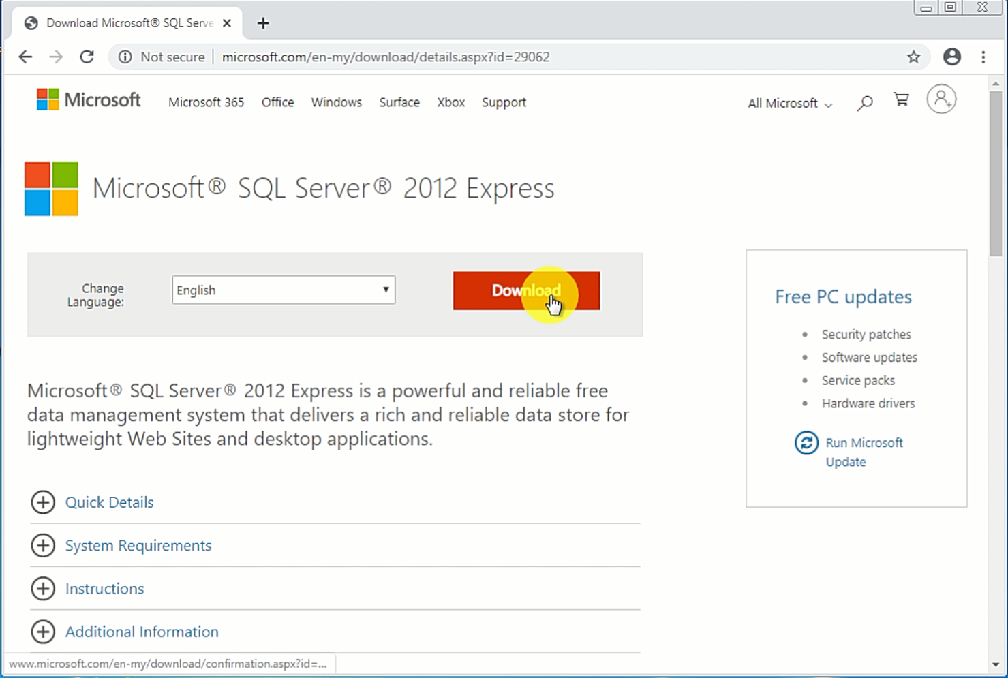Click the Service packs list item
Image resolution: width=1008 pixels, height=678 pixels.
858,381
